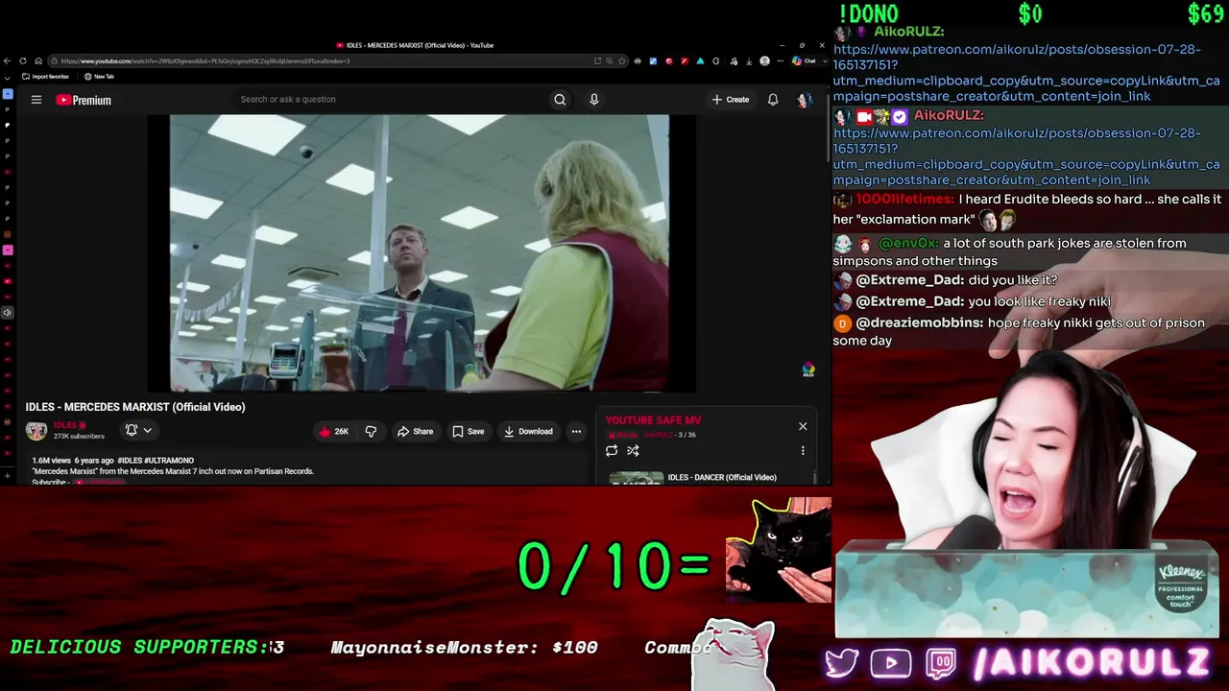This screenshot has width=1229, height=691.
Task: Open the Import favorites bookmark
Action: [46, 77]
